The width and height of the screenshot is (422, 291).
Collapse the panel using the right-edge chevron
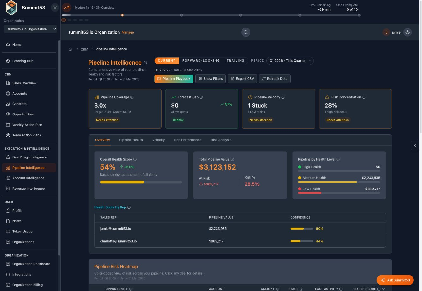(415, 145)
